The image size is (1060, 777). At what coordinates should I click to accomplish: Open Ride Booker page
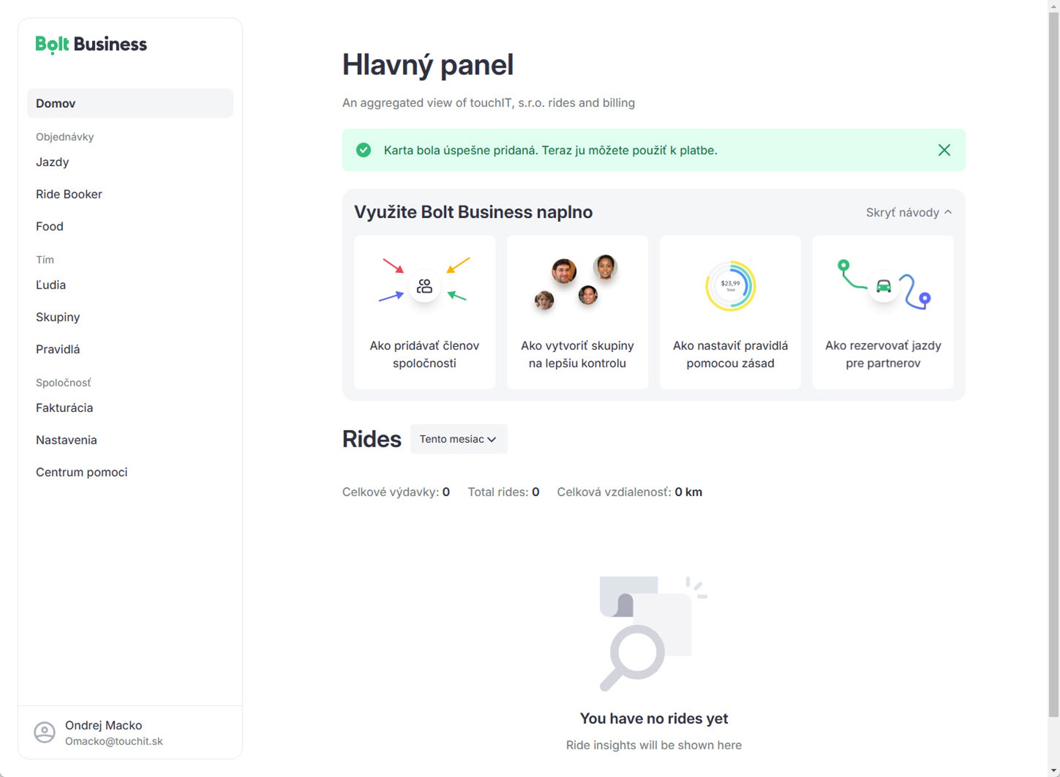[x=69, y=194]
